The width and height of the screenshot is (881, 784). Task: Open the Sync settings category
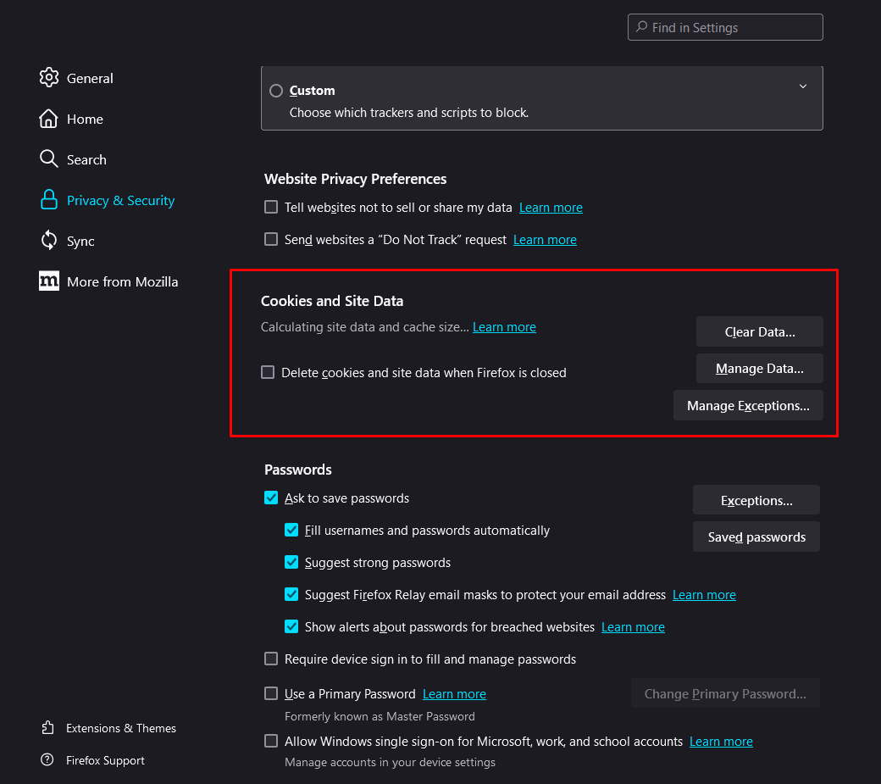pos(80,242)
